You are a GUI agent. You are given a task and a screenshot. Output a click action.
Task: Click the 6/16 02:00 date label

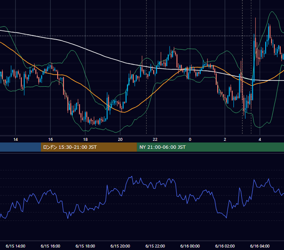point(225,246)
